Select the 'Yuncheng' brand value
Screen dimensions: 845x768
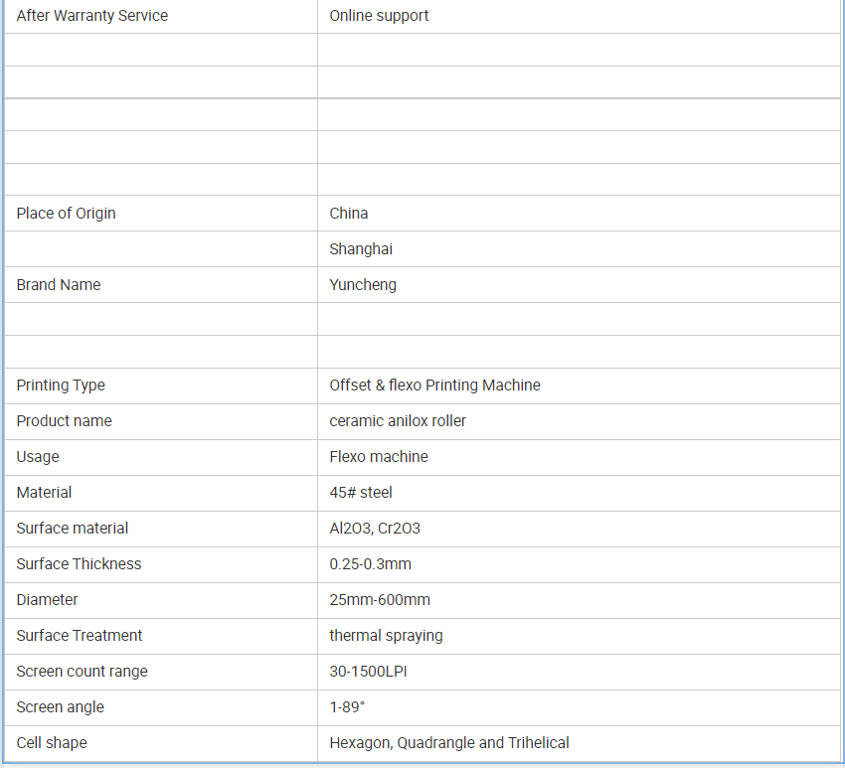tap(363, 285)
